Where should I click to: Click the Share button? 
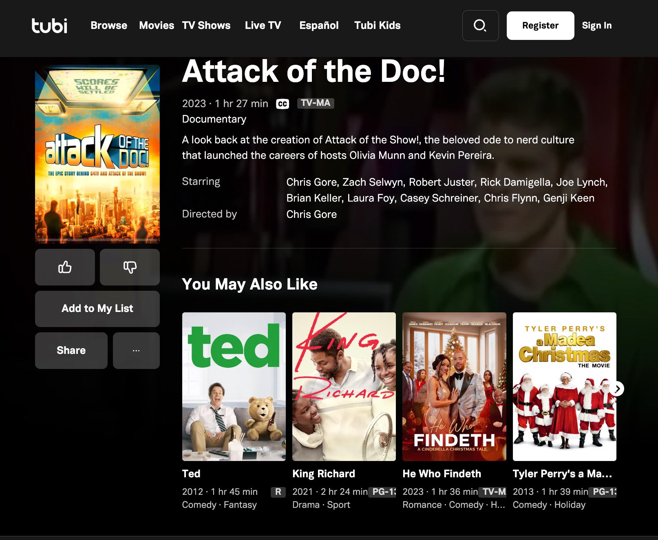click(x=71, y=351)
